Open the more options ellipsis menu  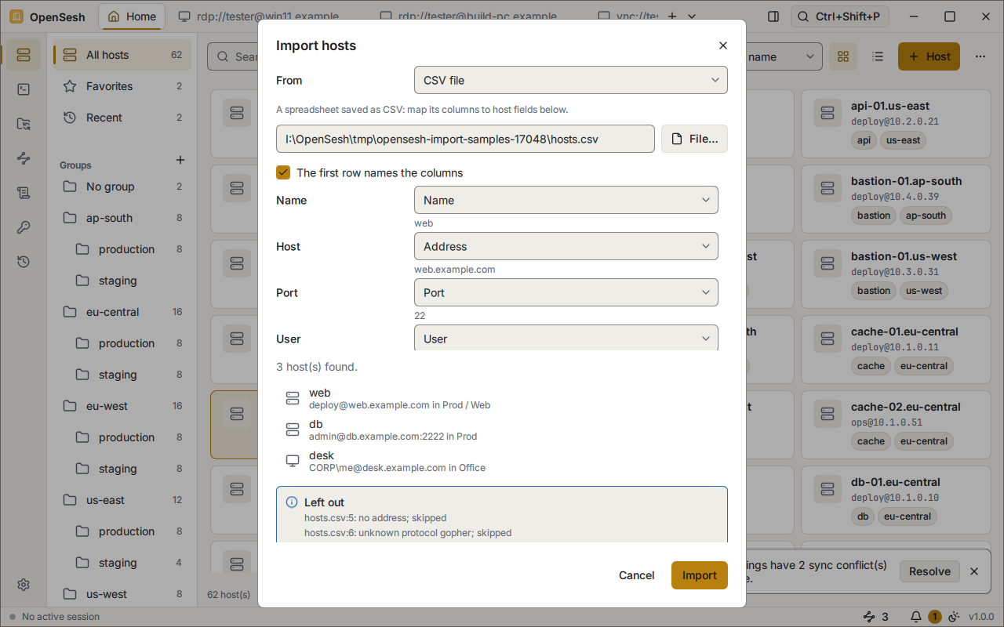tap(980, 56)
